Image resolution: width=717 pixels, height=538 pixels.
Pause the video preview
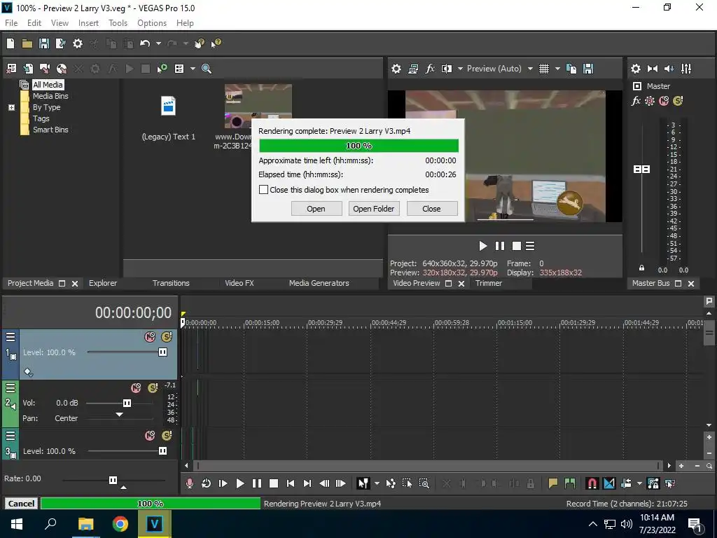500,246
